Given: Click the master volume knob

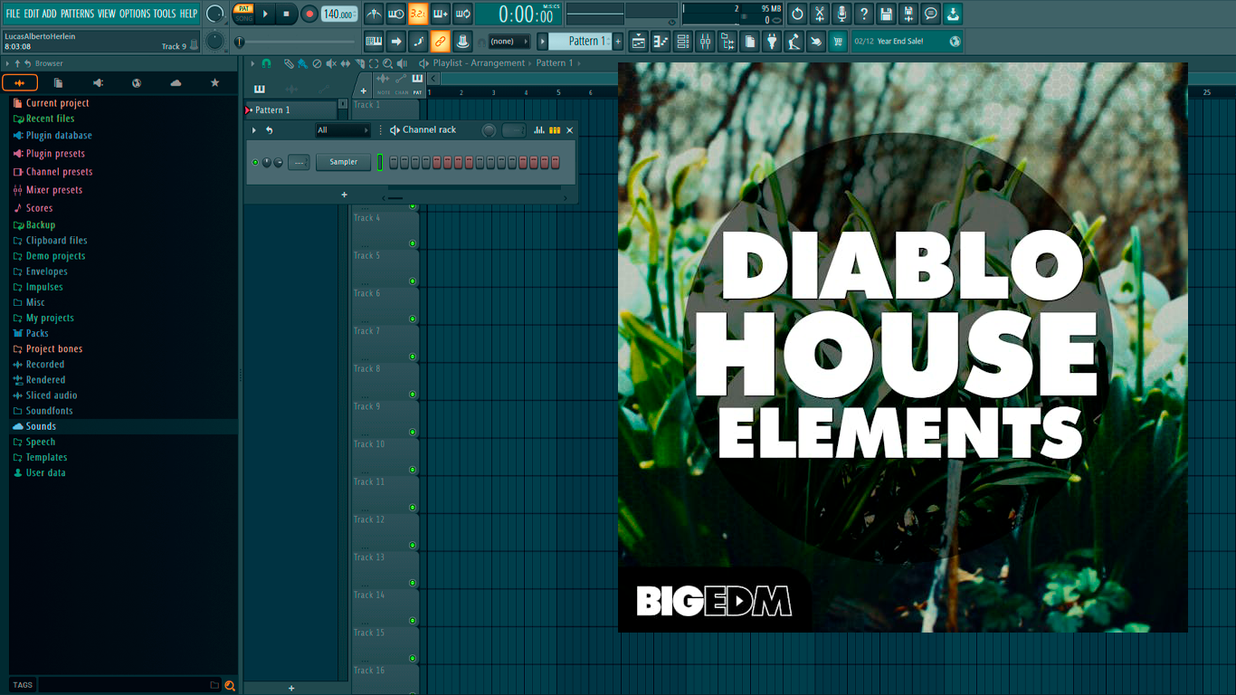Looking at the screenshot, I should pyautogui.click(x=215, y=14).
